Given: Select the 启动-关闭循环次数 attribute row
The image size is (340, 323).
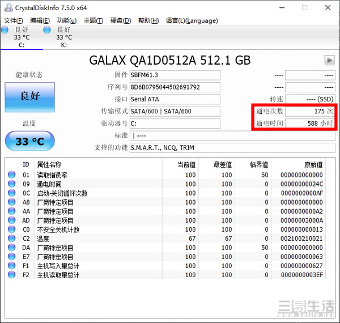Looking at the screenshot, I should pos(165,193).
